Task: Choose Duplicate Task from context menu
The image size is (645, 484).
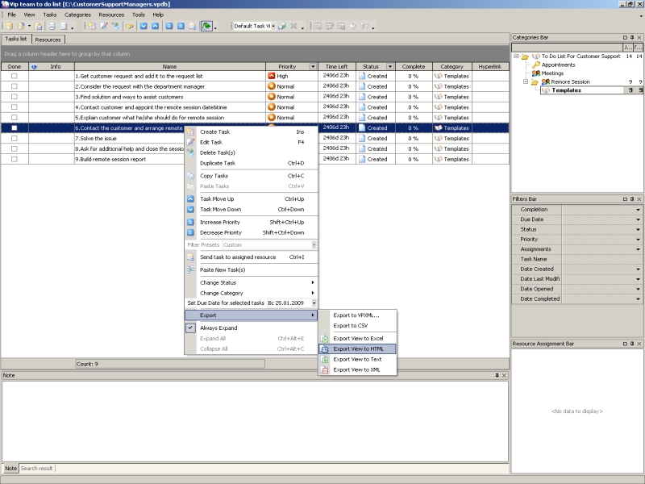Action: click(218, 163)
